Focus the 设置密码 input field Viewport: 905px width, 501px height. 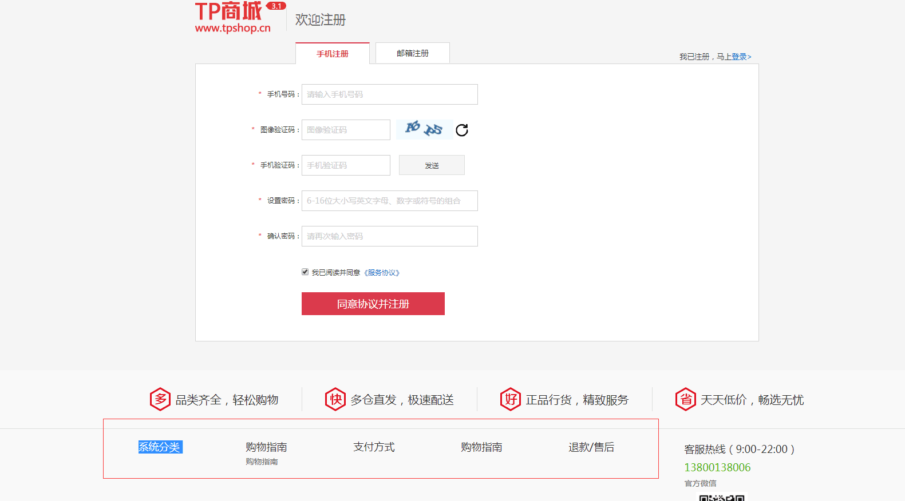point(390,201)
